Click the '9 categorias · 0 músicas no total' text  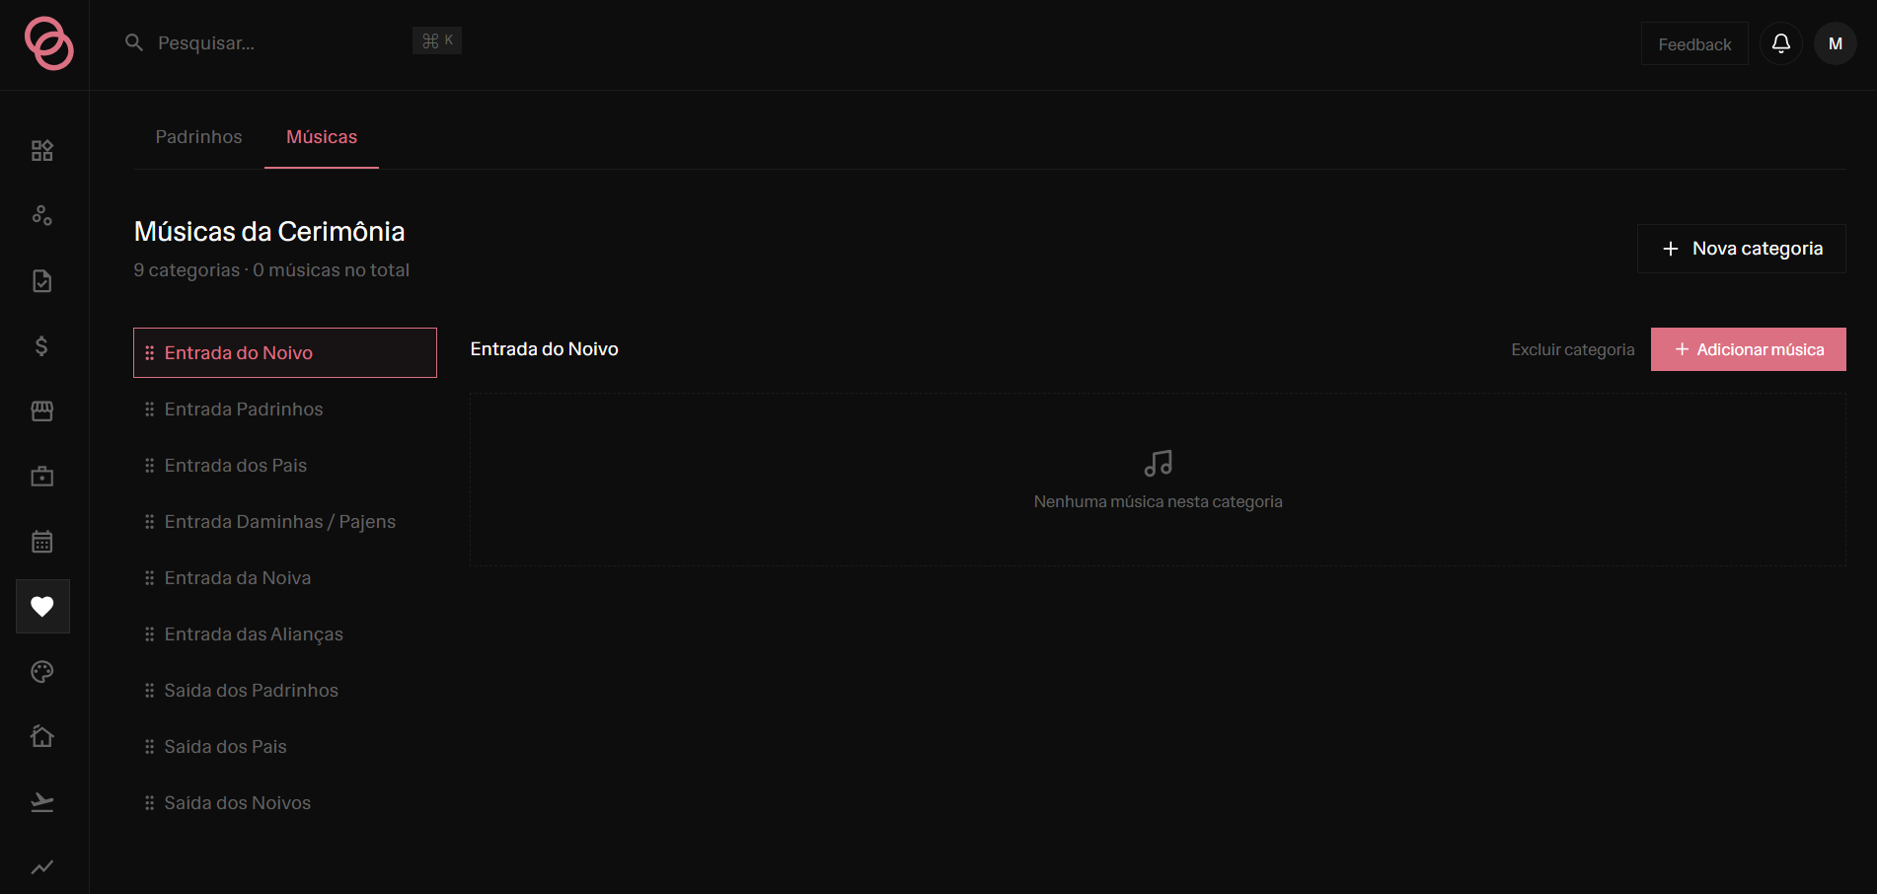pos(271,270)
